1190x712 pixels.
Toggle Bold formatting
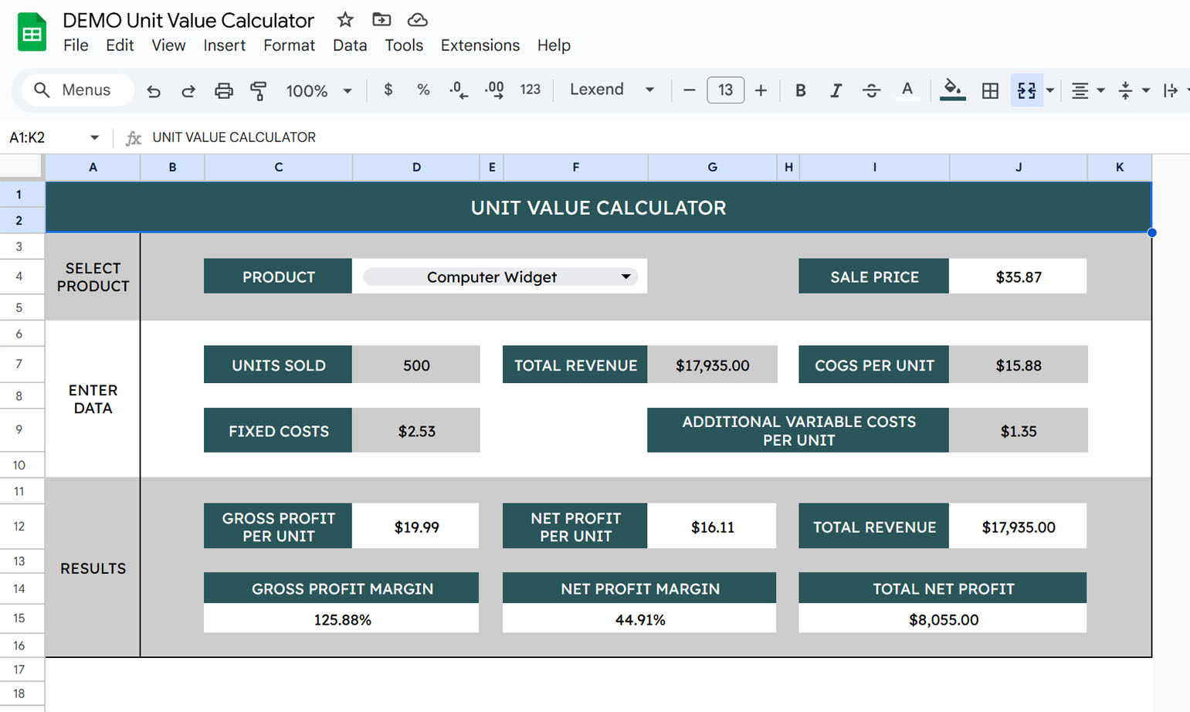(x=800, y=90)
